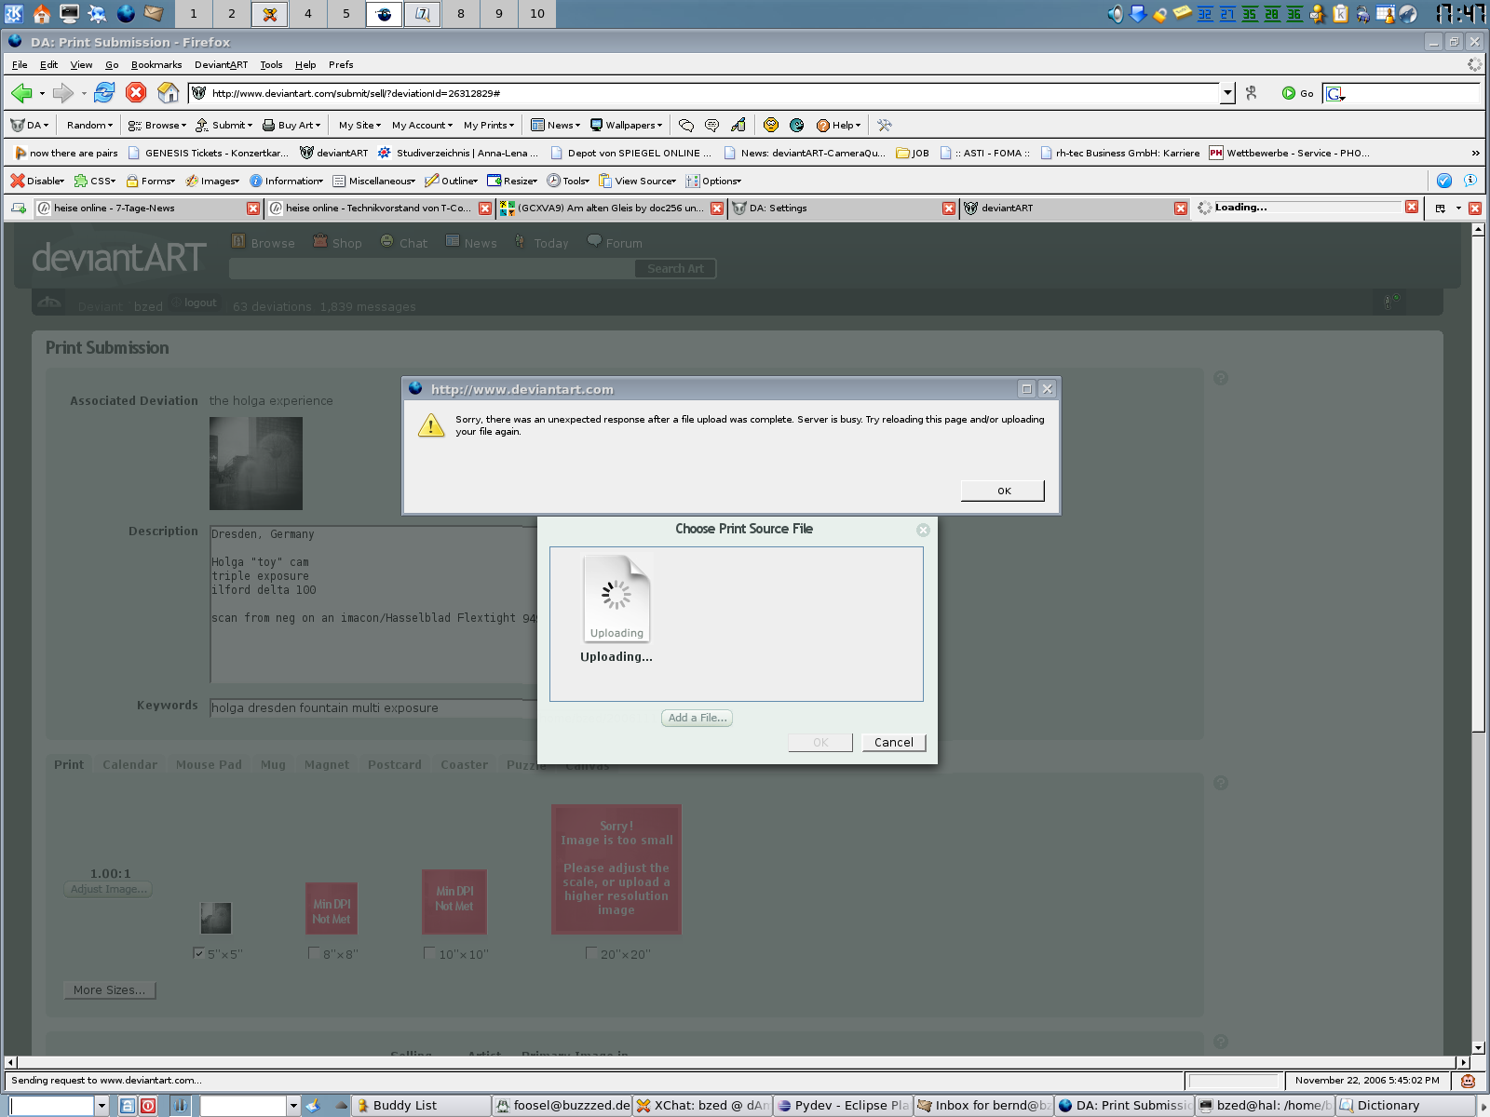The width and height of the screenshot is (1490, 1117).
Task: Enable the 10"x10" size checkbox
Action: click(429, 953)
